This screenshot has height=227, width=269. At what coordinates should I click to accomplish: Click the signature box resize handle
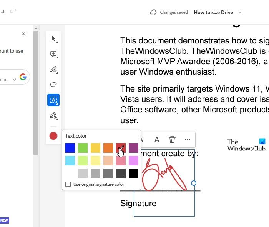click(194, 183)
